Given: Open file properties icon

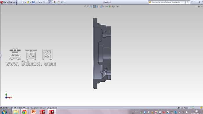Looking at the screenshot, I should 59,2.
